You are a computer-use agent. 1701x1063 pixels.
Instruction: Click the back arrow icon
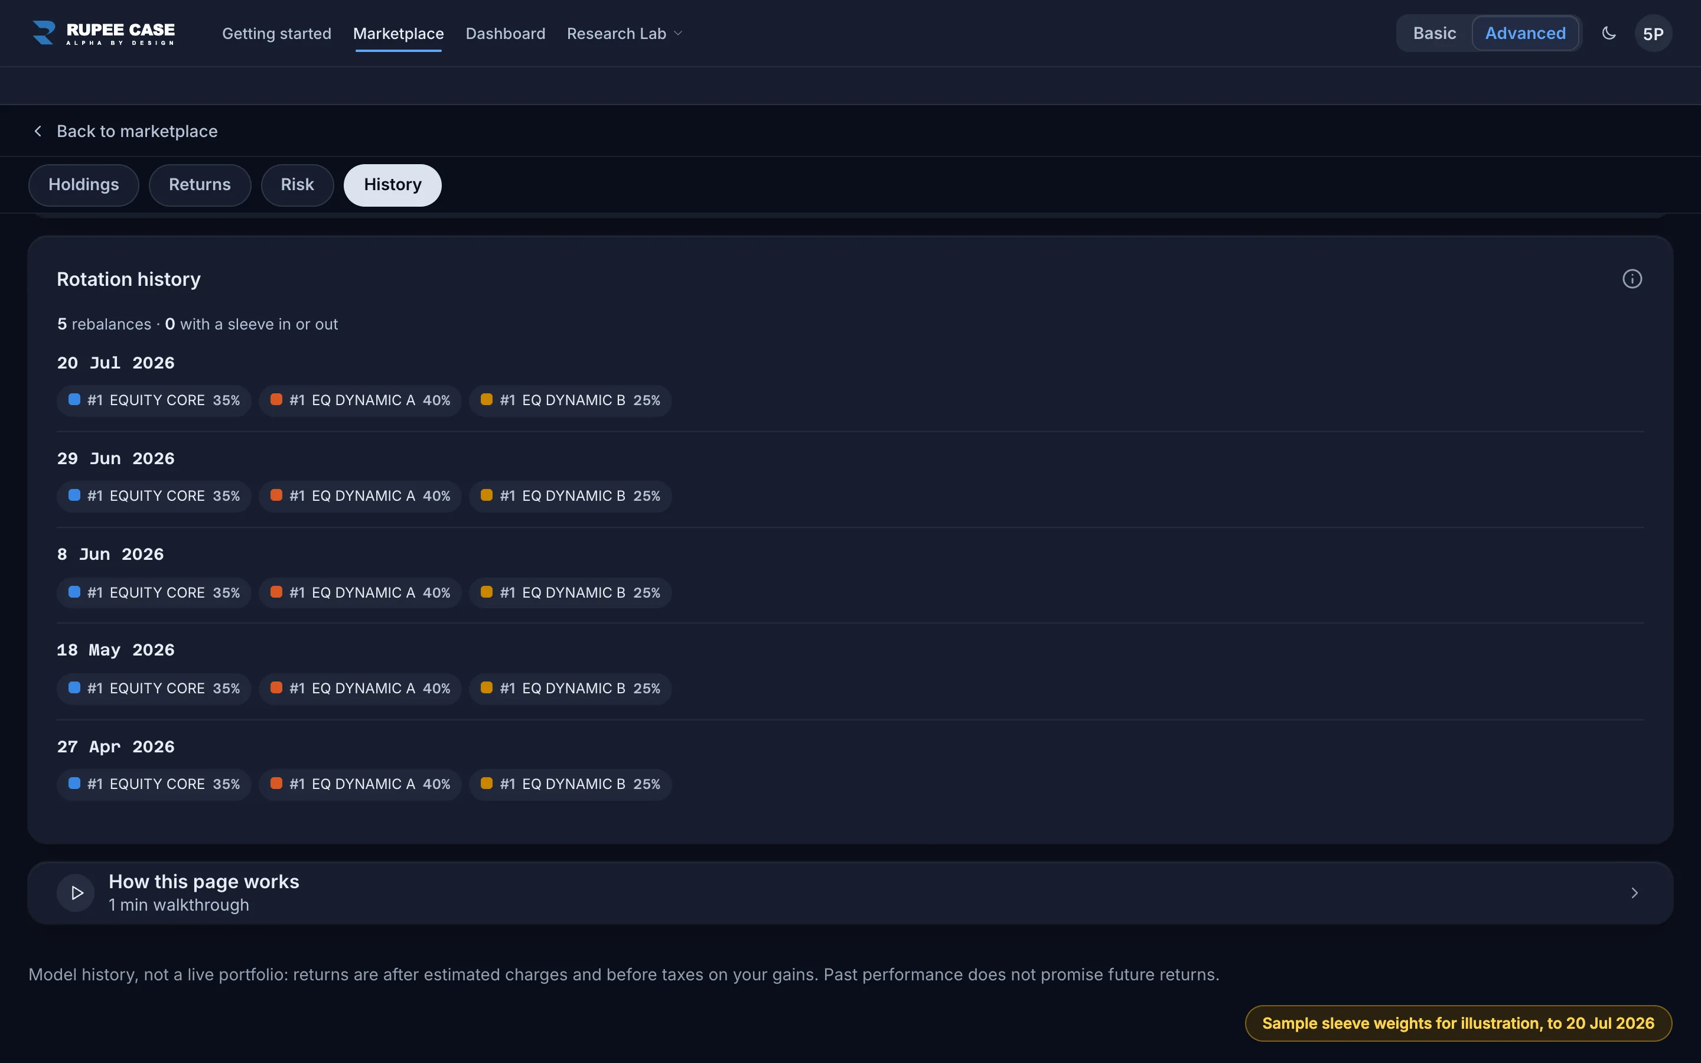tap(38, 132)
